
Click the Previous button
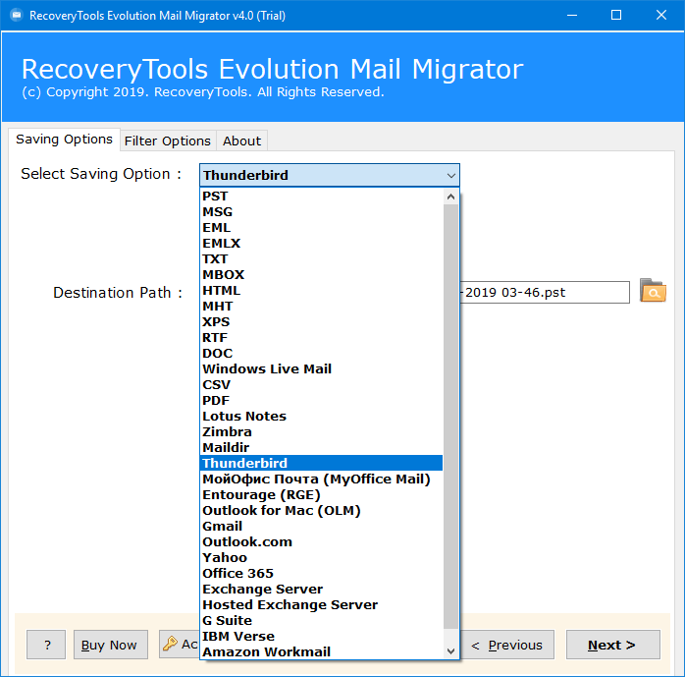click(x=506, y=645)
